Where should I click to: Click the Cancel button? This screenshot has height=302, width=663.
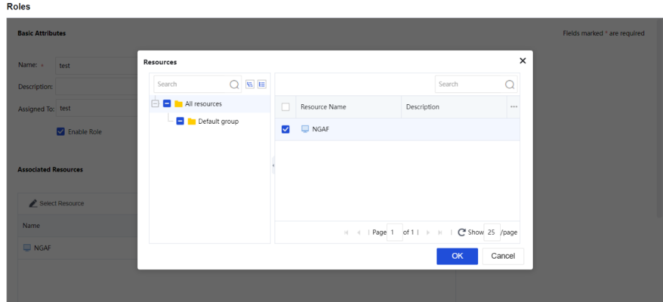click(503, 256)
